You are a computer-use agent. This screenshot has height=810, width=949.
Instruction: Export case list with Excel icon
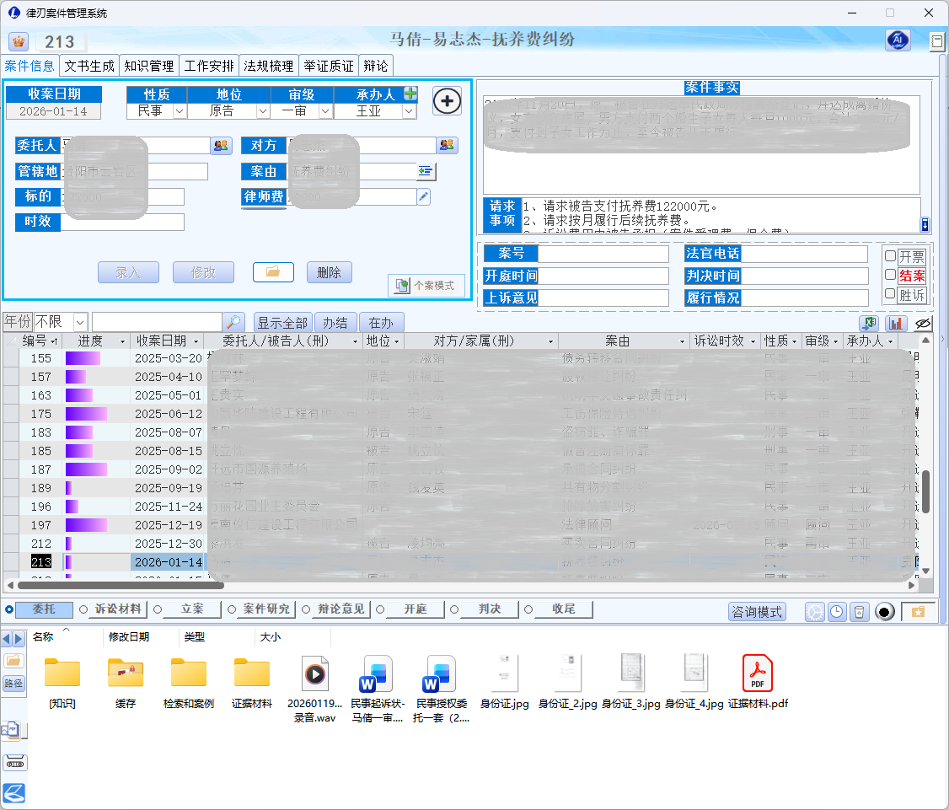869,324
